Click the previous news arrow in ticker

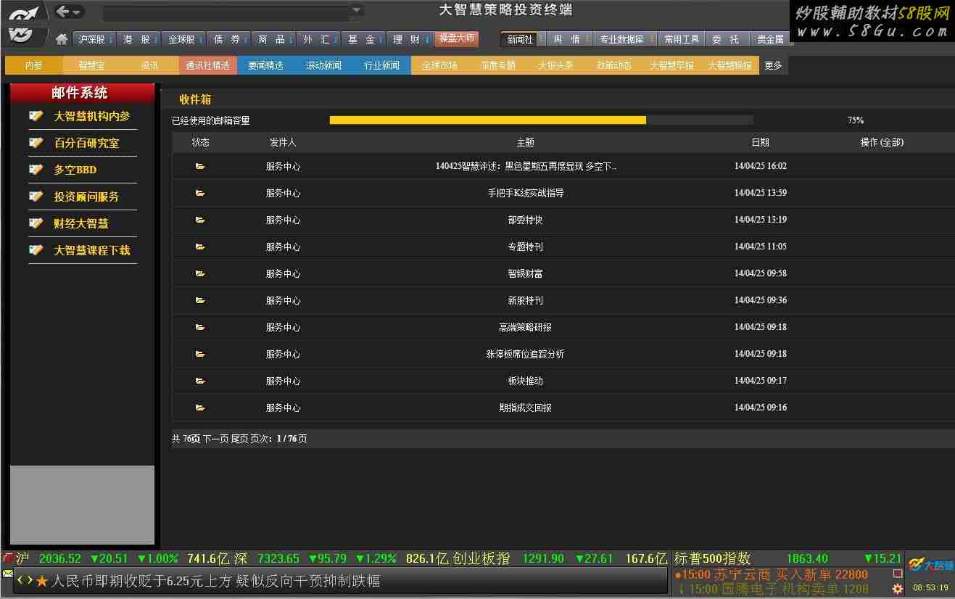tap(20, 580)
